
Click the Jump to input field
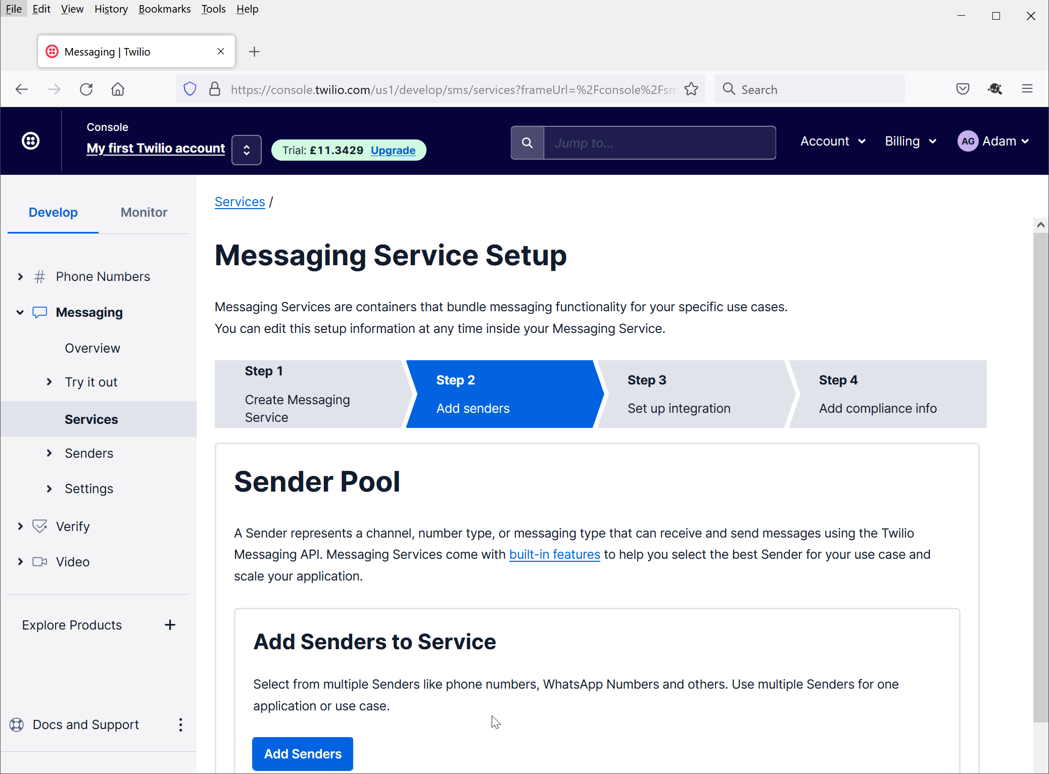(x=659, y=143)
